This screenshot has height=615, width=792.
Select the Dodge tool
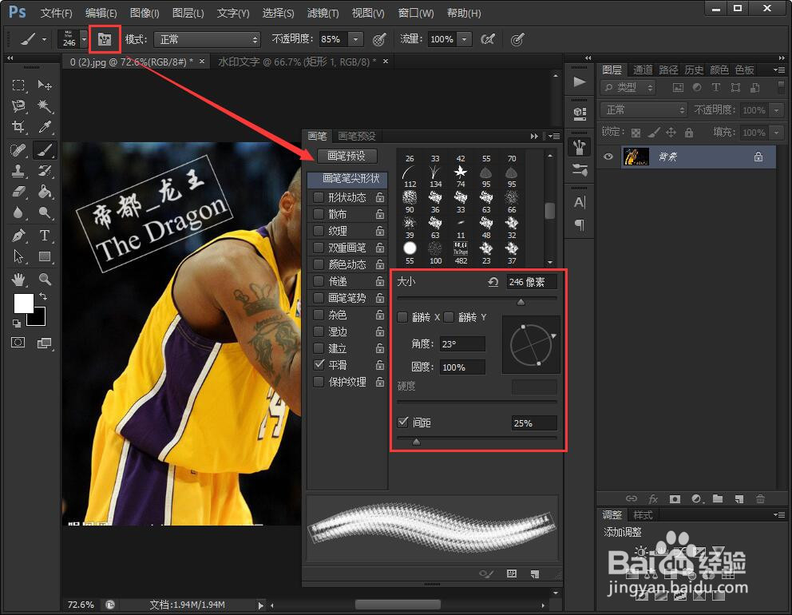coord(45,212)
